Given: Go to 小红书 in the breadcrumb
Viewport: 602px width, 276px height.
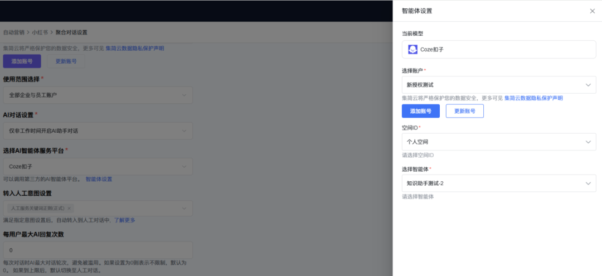Looking at the screenshot, I should [x=40, y=32].
